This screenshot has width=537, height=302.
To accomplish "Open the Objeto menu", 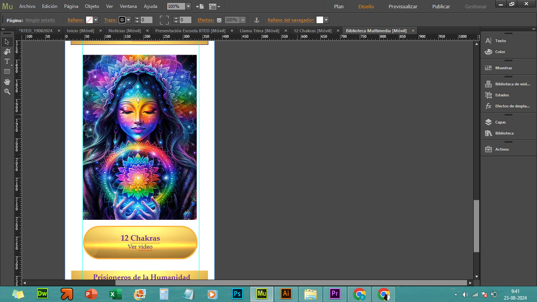I will [x=92, y=6].
